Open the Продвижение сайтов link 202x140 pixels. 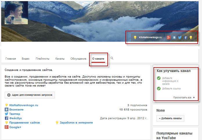(x=24, y=123)
